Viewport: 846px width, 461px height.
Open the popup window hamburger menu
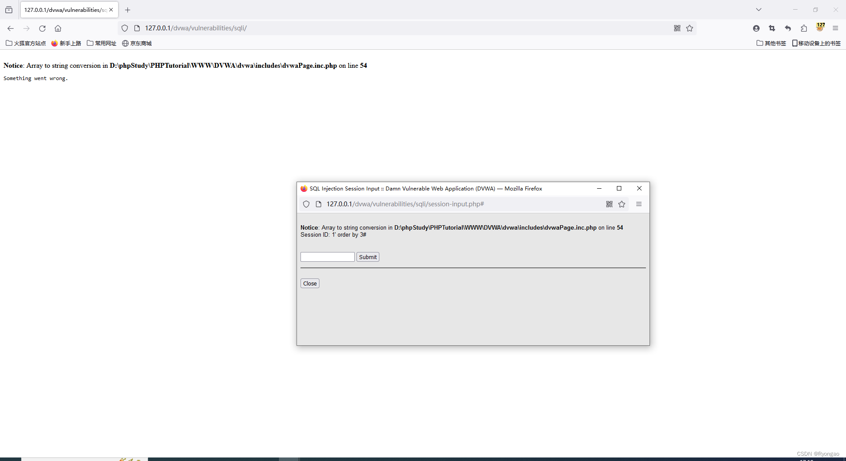[639, 204]
